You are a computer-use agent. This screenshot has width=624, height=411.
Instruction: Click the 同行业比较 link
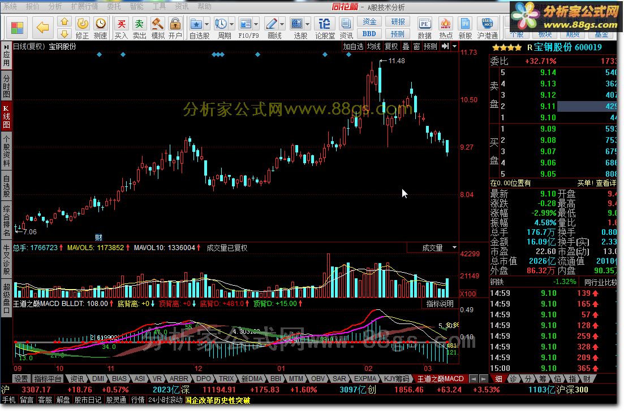(600, 282)
